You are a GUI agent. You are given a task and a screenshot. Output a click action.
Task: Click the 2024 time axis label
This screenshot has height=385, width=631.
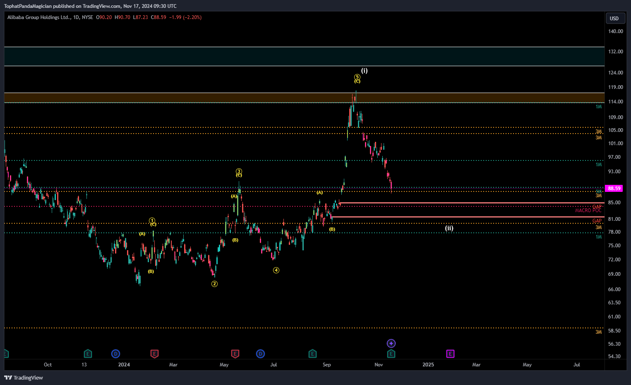click(x=124, y=364)
